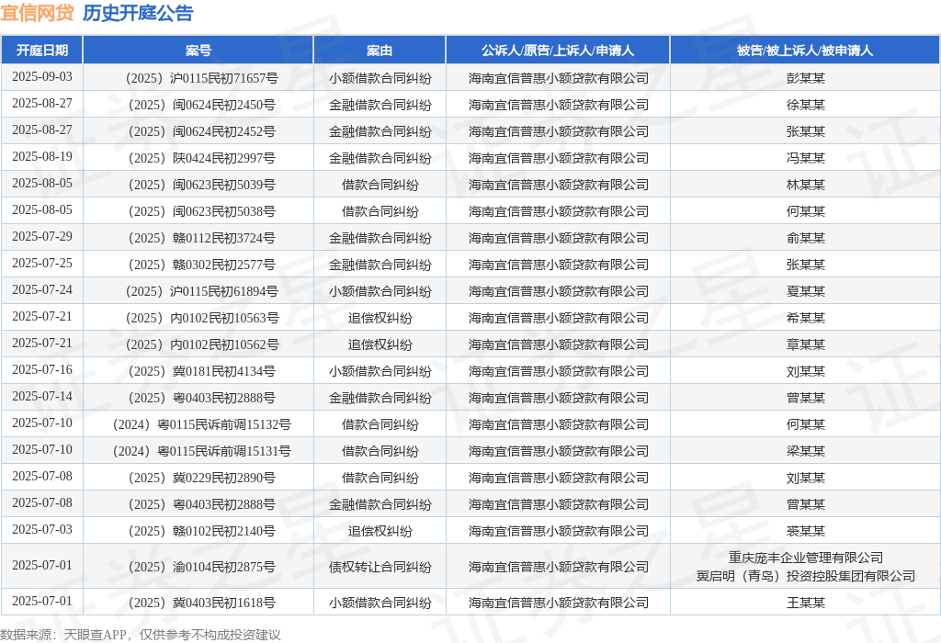Click the date 2025-07-14
The image size is (941, 643).
coord(42,396)
